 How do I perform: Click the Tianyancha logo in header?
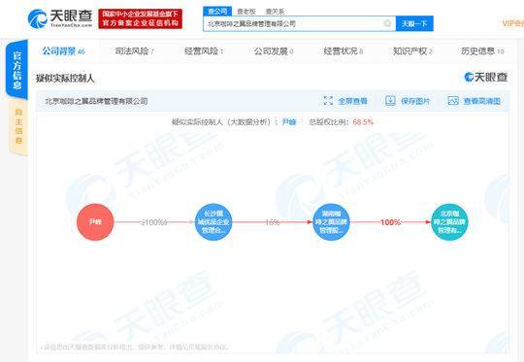pyautogui.click(x=60, y=18)
